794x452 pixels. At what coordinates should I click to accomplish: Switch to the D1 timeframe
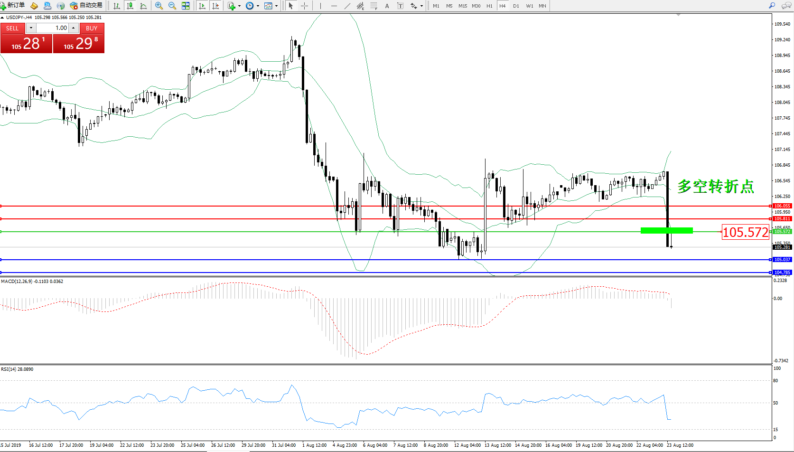516,6
